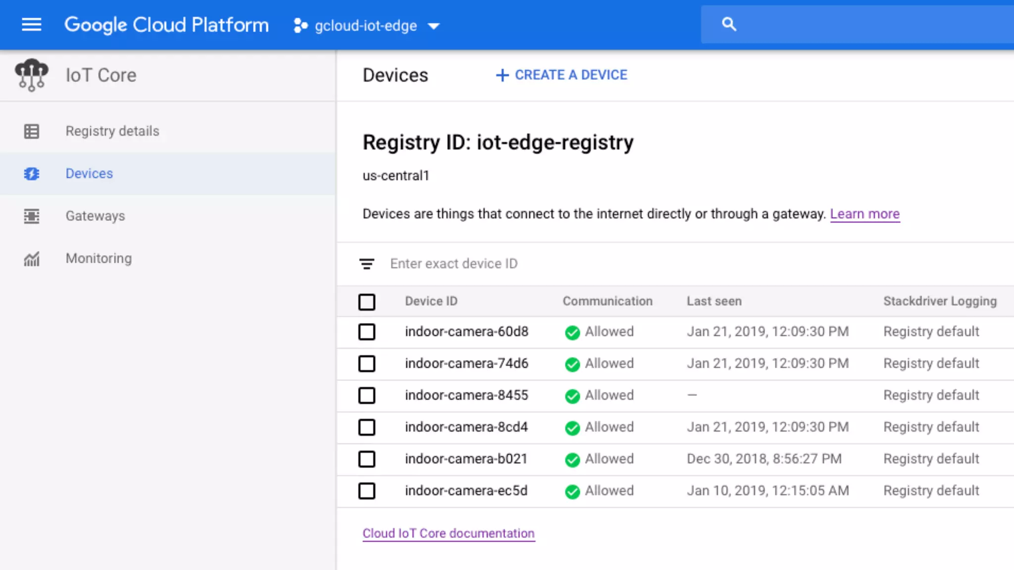The height and width of the screenshot is (570, 1014).
Task: Select the indoor-camera-b021 row checkbox
Action: pos(367,459)
